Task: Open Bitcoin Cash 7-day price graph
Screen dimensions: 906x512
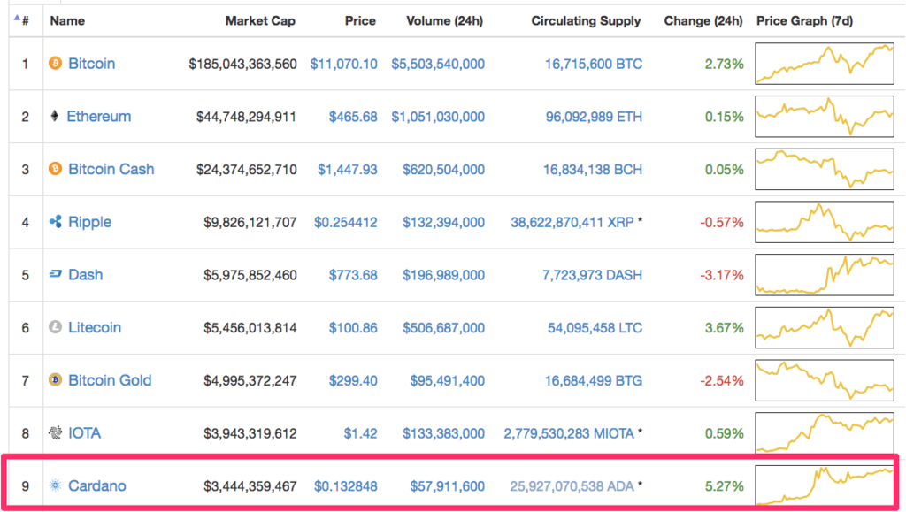Action: [x=825, y=169]
